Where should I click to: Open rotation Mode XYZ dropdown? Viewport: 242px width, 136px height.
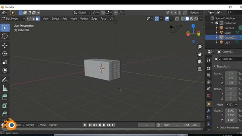tap(232, 105)
